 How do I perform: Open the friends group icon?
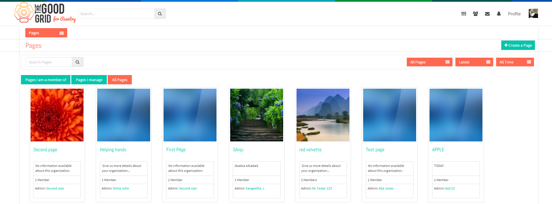coord(475,14)
